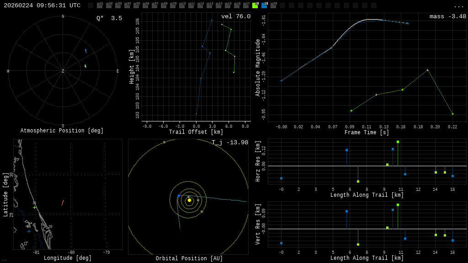The image size is (468, 263).
Task: Click the Height [km] axis label
Action: pos(132,67)
